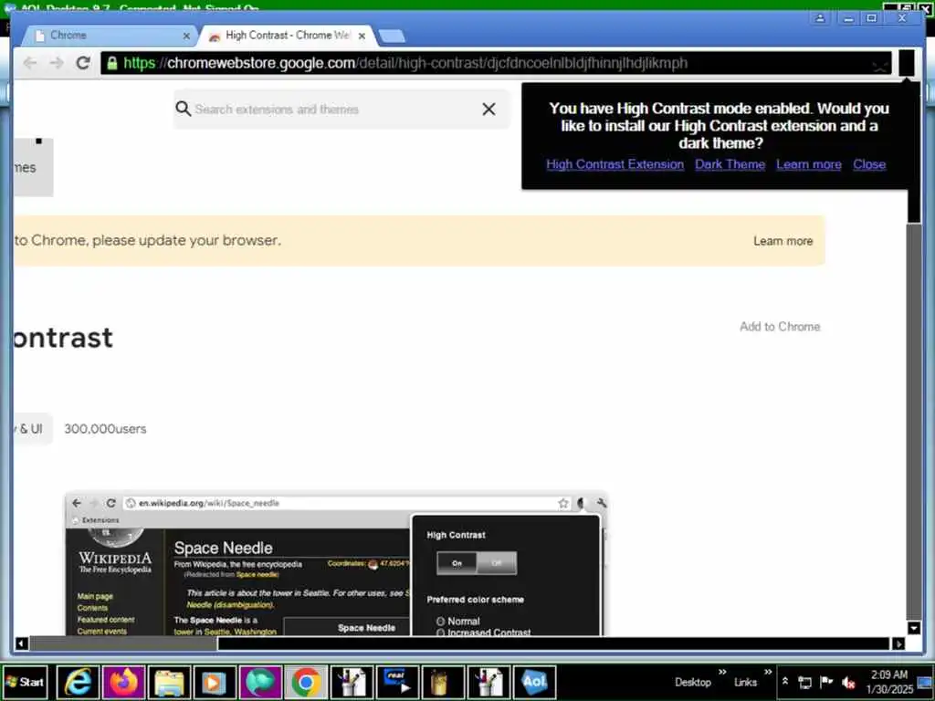Focus the chromewebstore.google.com address bar
935x701 pixels.
pyautogui.click(x=495, y=63)
